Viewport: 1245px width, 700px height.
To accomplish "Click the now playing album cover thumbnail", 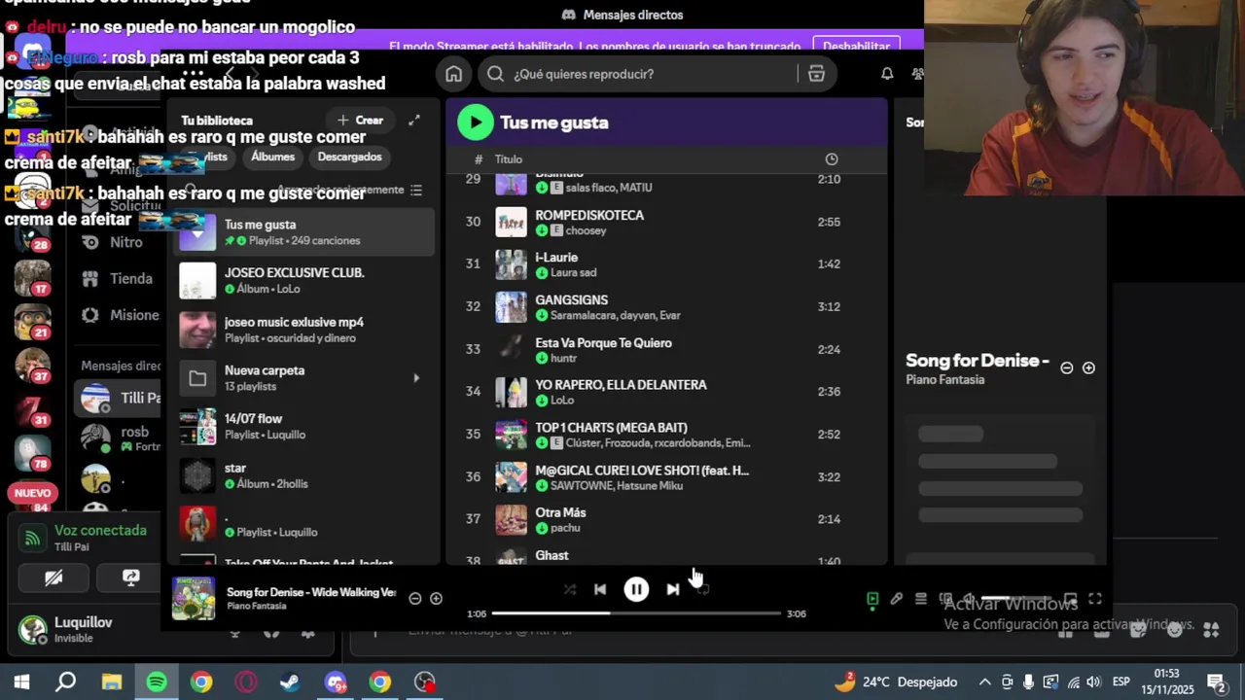I will click(194, 598).
